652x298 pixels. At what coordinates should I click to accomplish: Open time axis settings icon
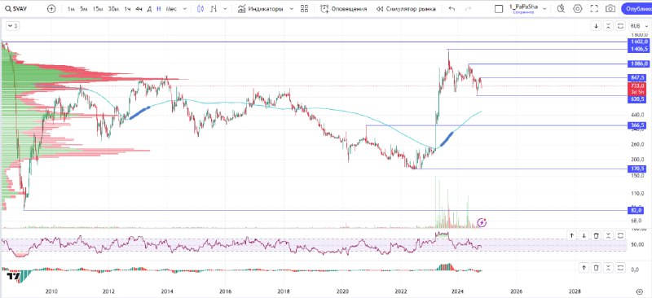[640, 291]
